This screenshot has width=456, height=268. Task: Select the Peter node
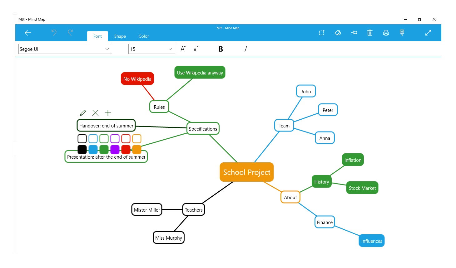(x=328, y=110)
